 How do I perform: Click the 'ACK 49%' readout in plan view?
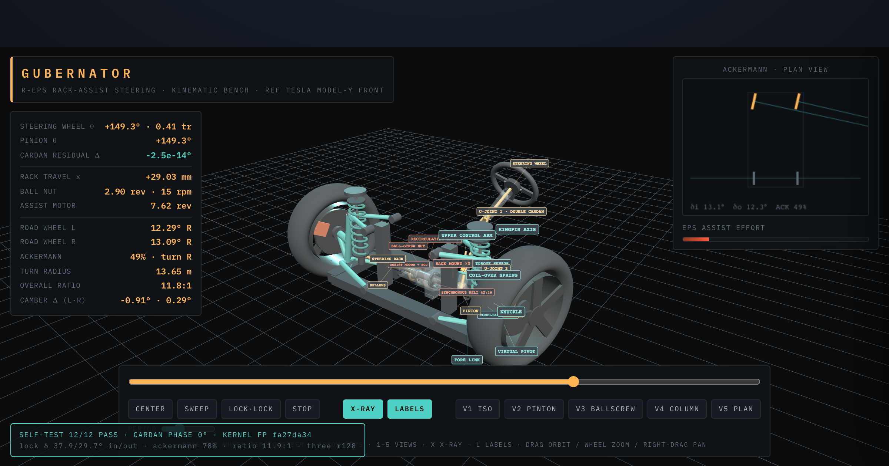(x=791, y=207)
